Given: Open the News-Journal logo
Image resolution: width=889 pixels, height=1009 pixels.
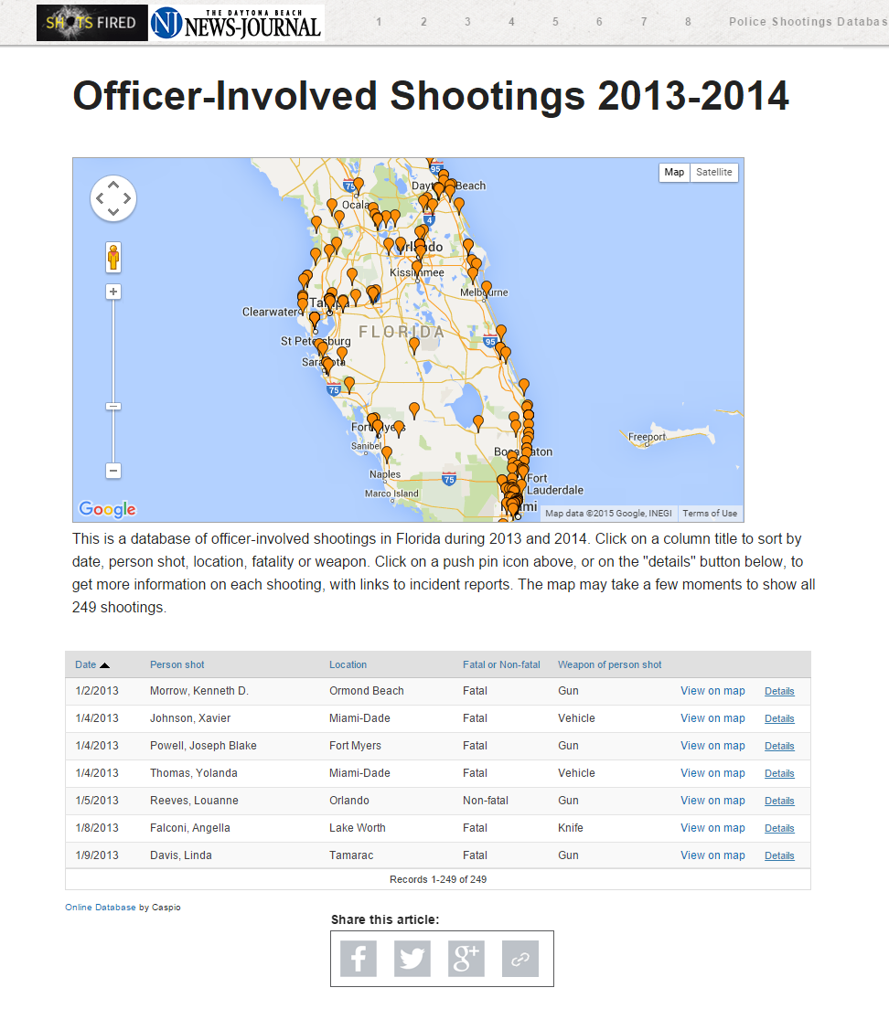Looking at the screenshot, I should 237,23.
